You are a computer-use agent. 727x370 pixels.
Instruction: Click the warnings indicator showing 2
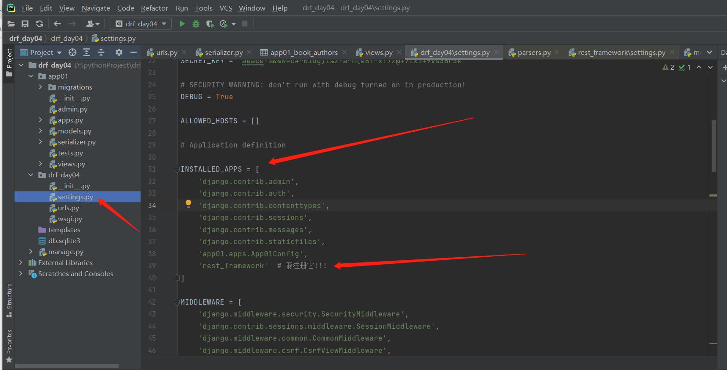pos(669,67)
